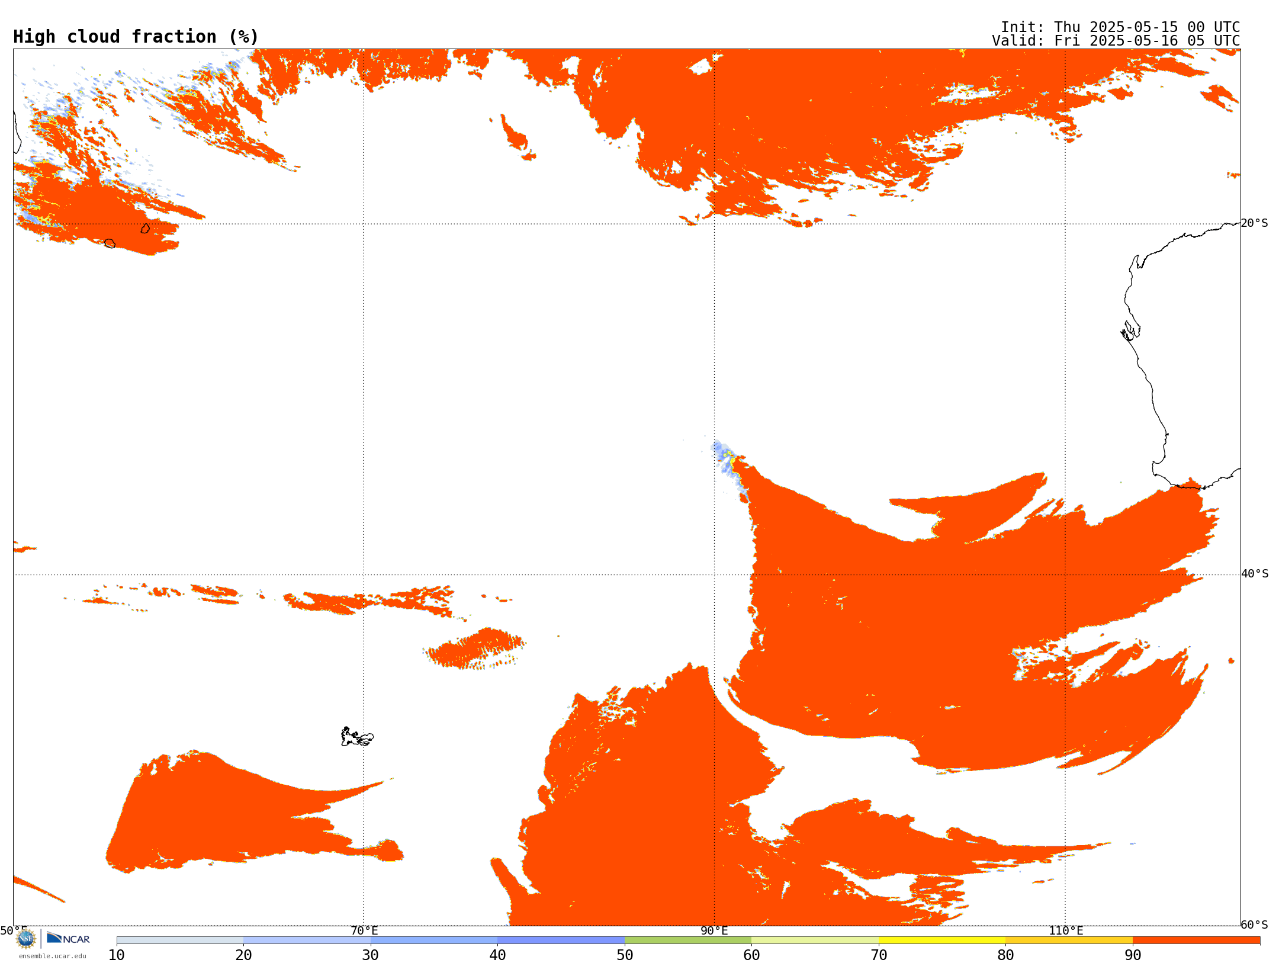
Task: Click the 20°S latitude label
Action: click(x=1255, y=223)
